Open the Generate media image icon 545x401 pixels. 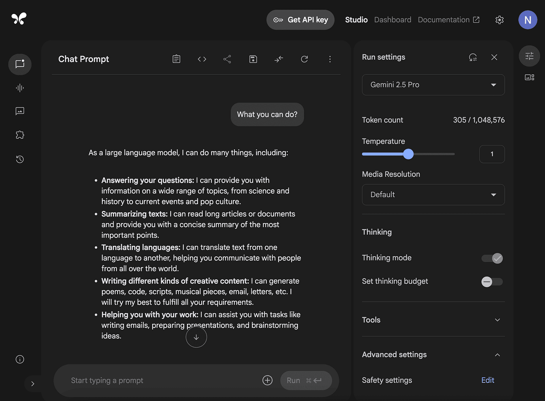20,111
